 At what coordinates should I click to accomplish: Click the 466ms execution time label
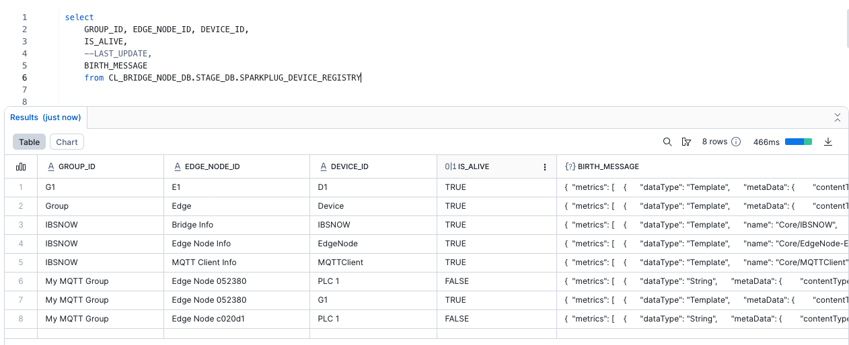766,142
